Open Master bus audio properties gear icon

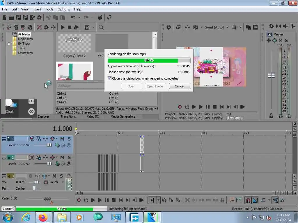click(x=272, y=26)
